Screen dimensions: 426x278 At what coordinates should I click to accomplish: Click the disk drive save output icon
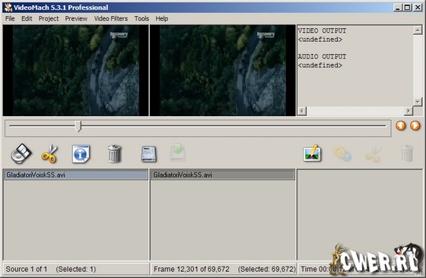click(x=148, y=153)
